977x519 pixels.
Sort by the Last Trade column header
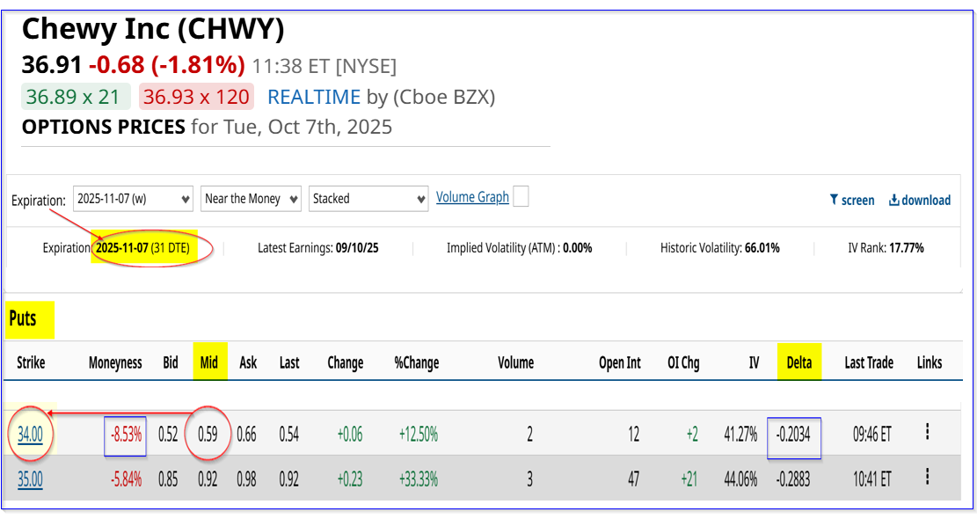(x=869, y=362)
